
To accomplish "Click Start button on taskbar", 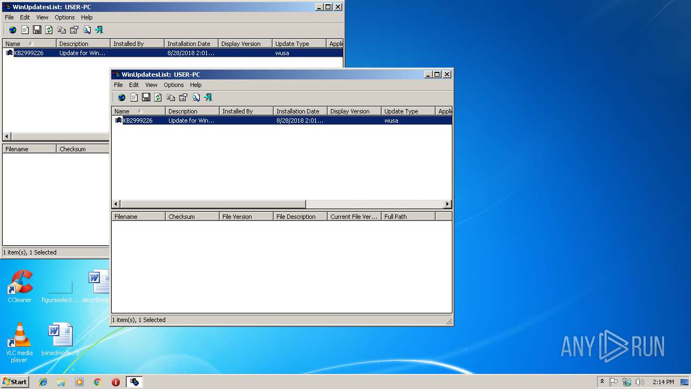I will point(15,382).
